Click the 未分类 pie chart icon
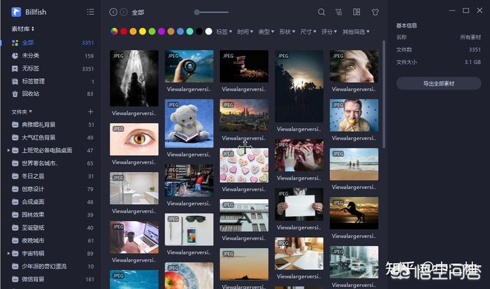Screen dimensions: 490x289 [15, 56]
